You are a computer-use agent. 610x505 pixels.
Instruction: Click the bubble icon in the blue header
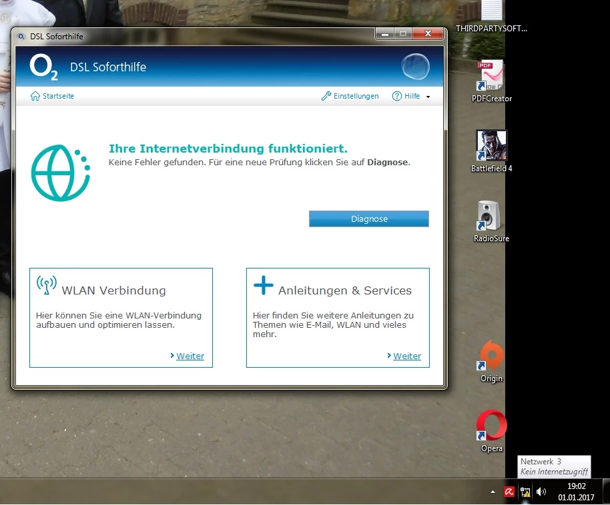[x=416, y=67]
